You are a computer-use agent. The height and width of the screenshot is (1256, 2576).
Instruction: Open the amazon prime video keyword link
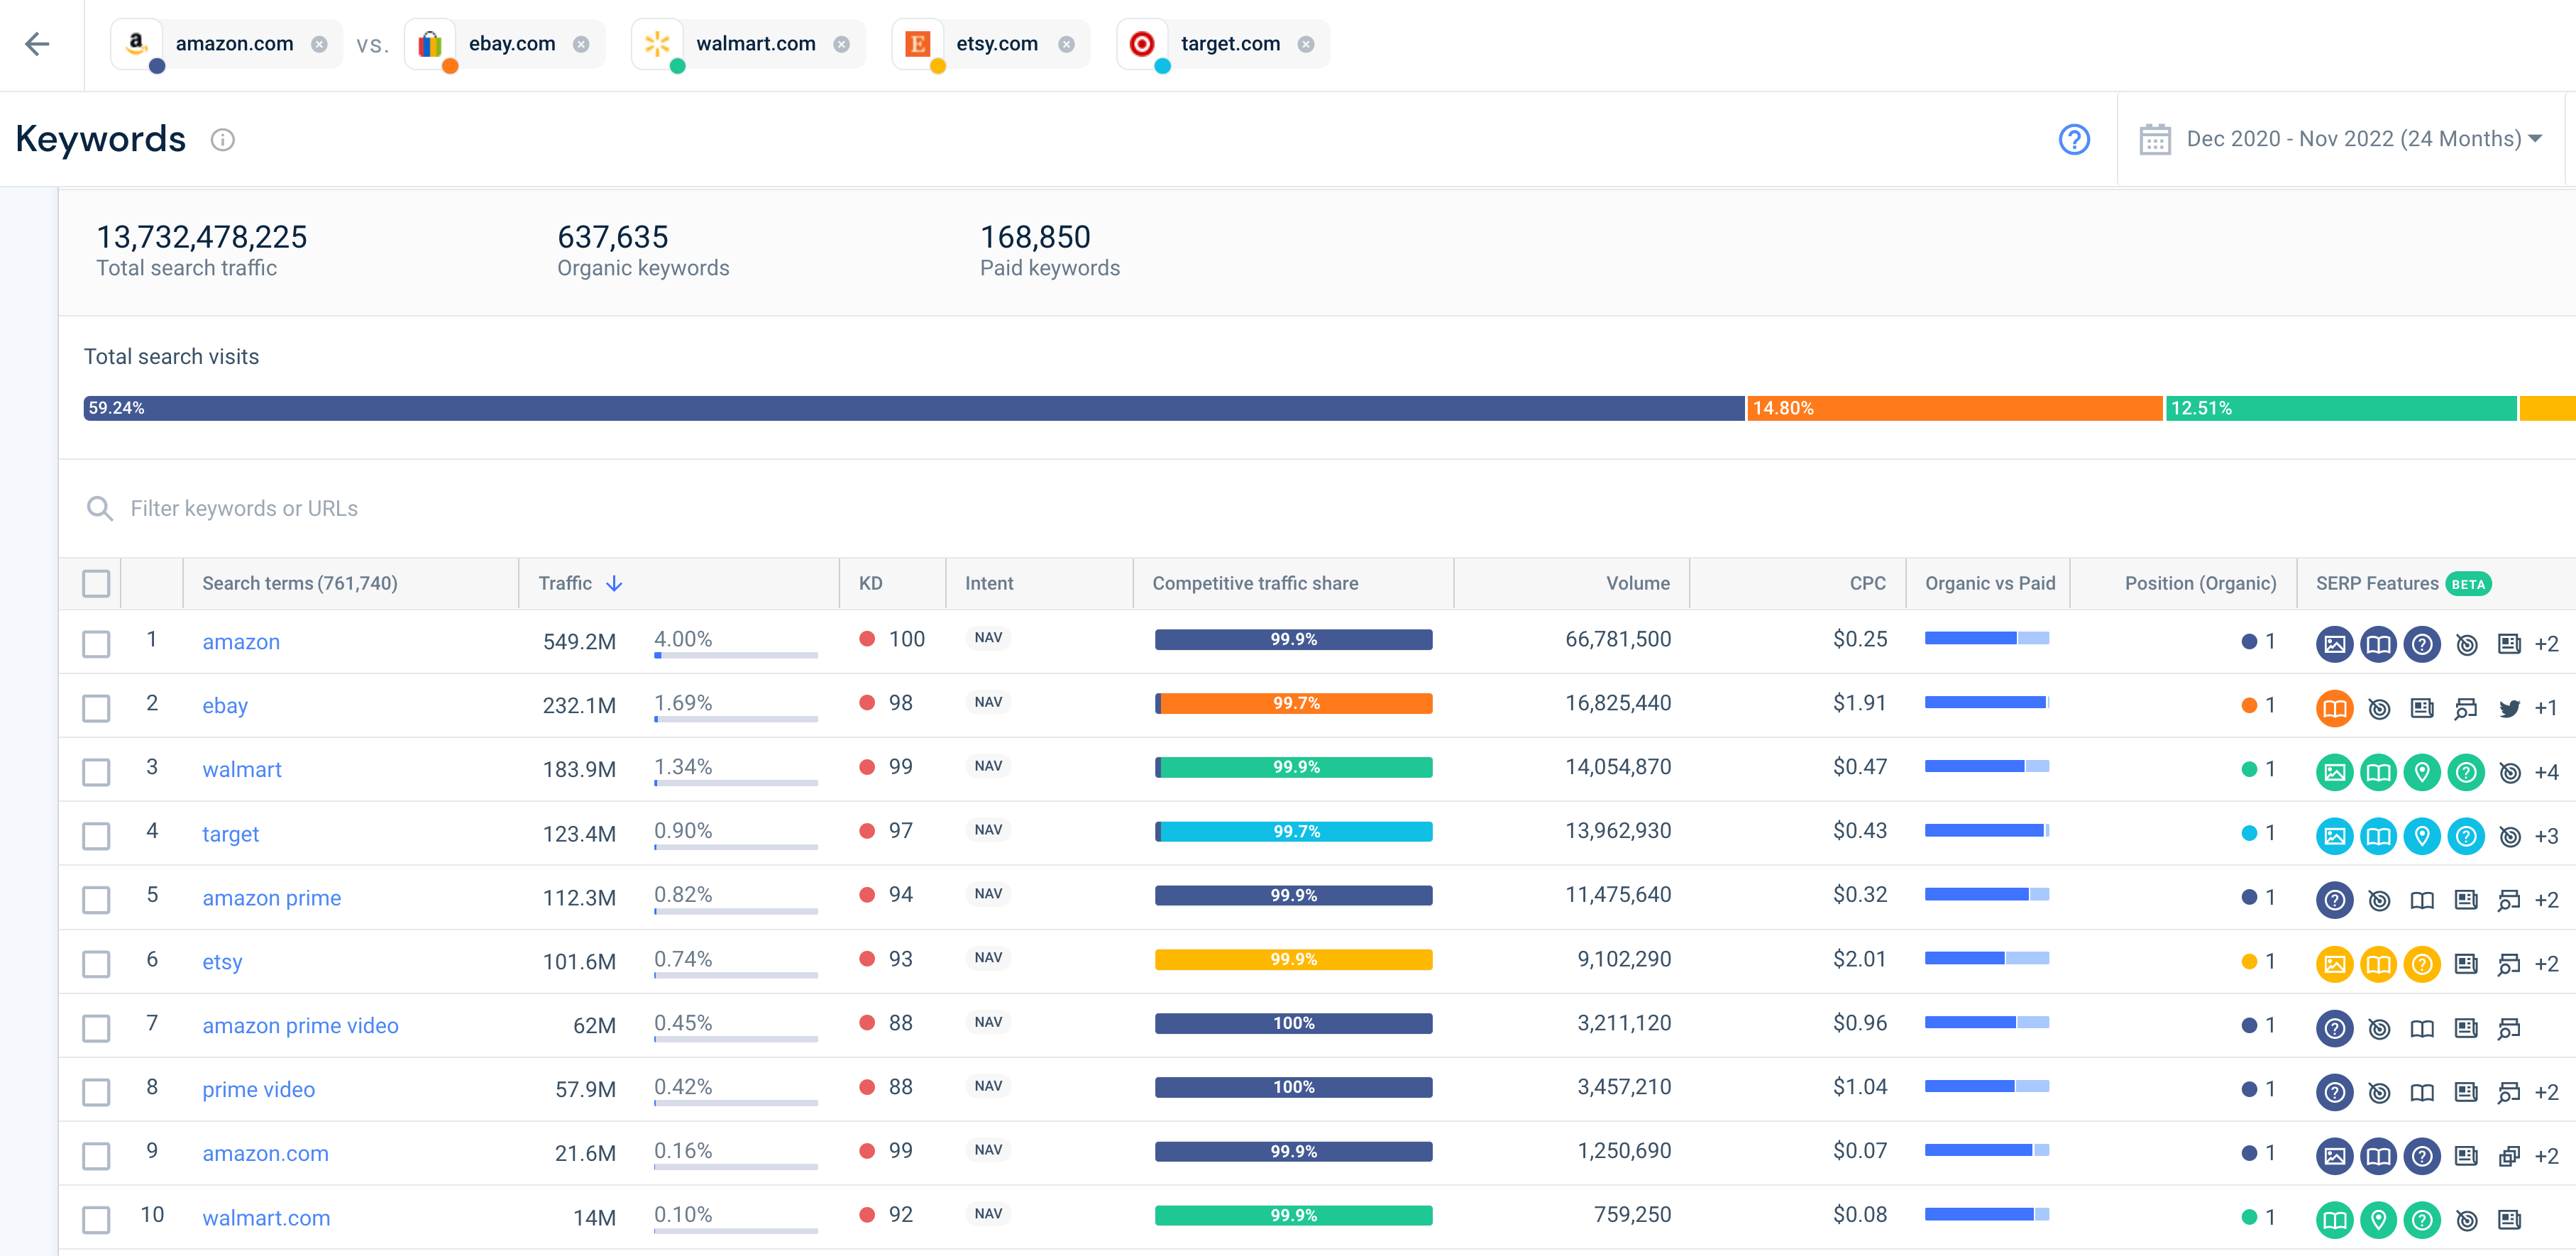coord(300,1025)
